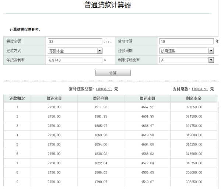Select interest cell 1806.05 in period 8
Image resolution: width=221 pixels, height=189 pixels.
(x=101, y=172)
